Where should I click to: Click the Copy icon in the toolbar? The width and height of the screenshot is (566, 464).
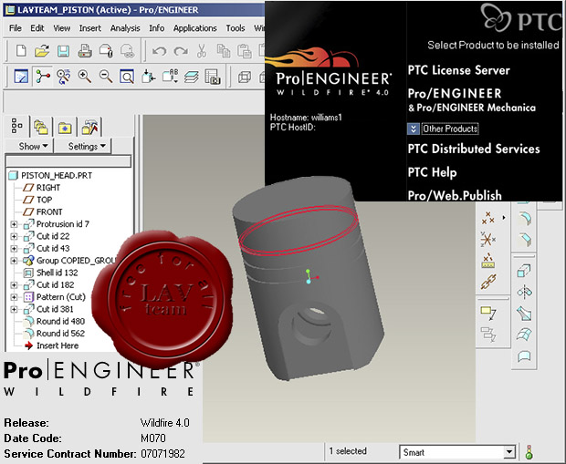(223, 51)
